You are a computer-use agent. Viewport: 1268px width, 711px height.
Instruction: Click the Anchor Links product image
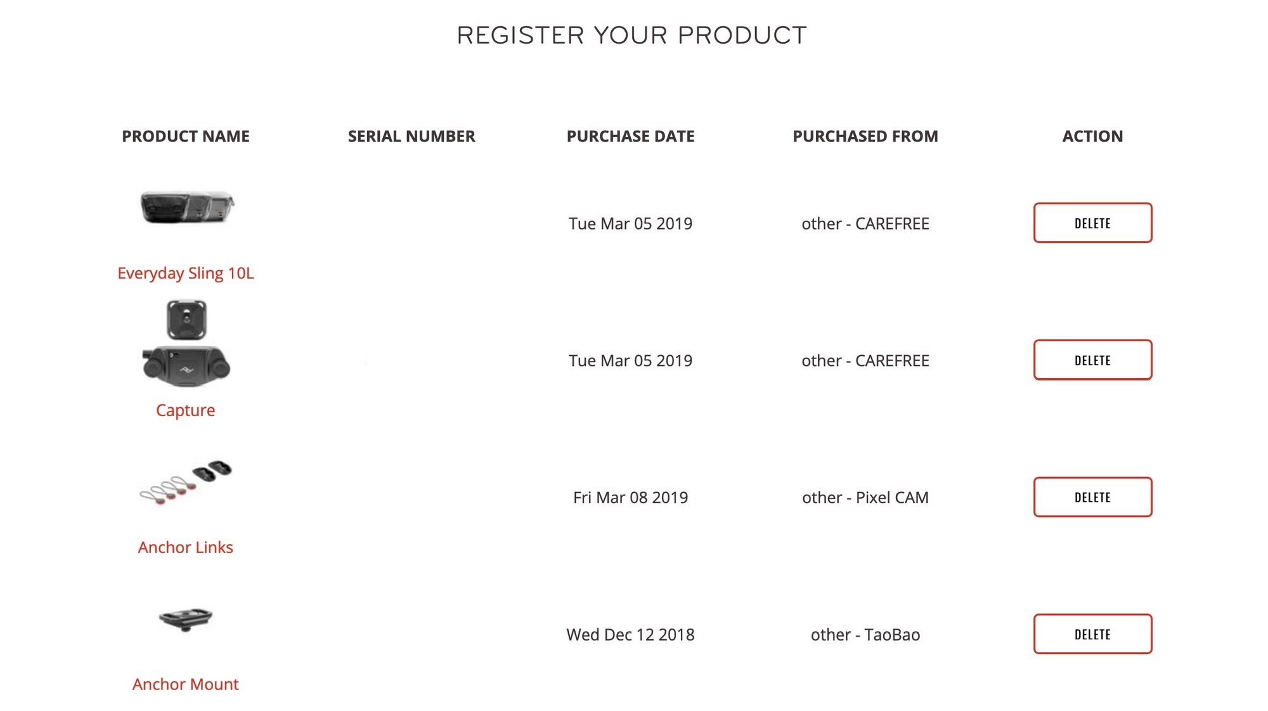point(186,483)
